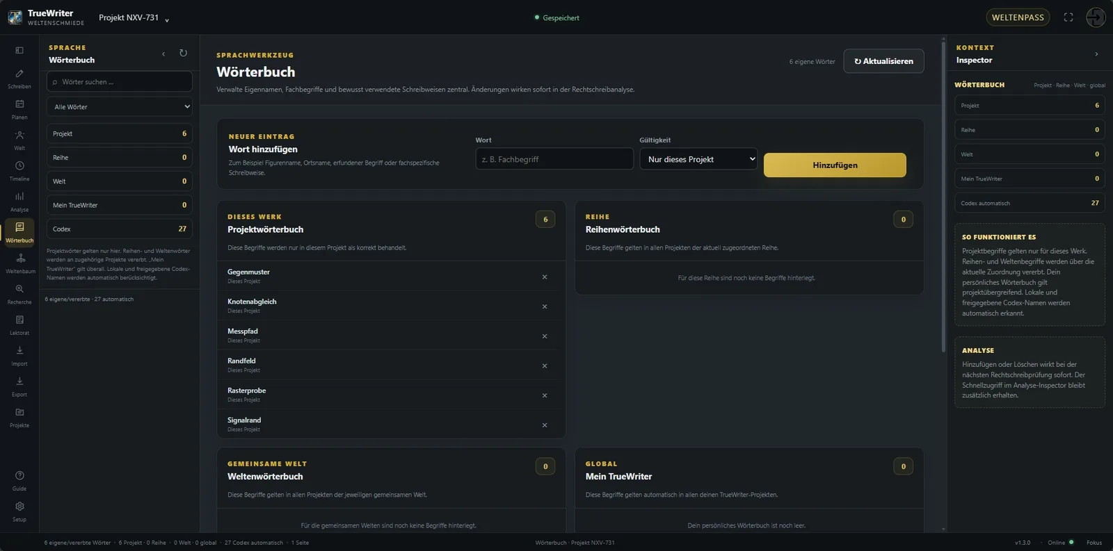Remove the word Randfeld

click(x=545, y=365)
